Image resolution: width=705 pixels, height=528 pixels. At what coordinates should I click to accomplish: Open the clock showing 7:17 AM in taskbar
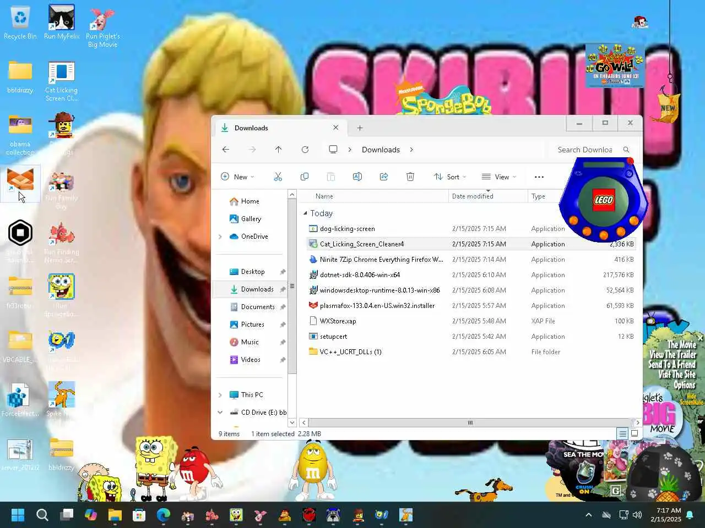click(x=665, y=515)
